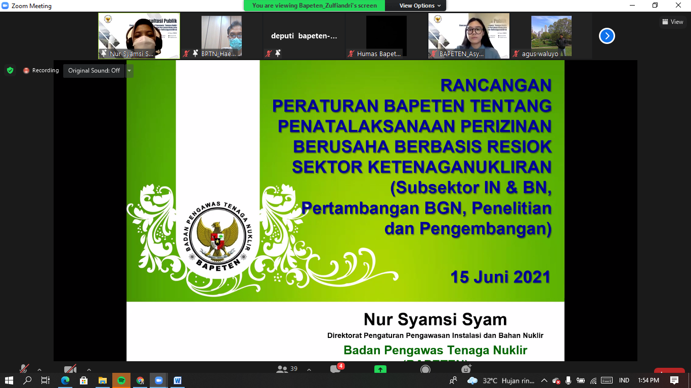Expand audio options caret beside microphone
691x388 pixels.
pyautogui.click(x=39, y=369)
